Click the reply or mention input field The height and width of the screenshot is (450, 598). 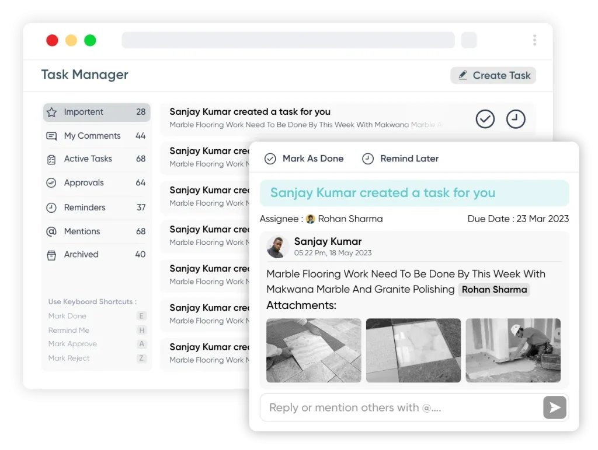tap(400, 407)
